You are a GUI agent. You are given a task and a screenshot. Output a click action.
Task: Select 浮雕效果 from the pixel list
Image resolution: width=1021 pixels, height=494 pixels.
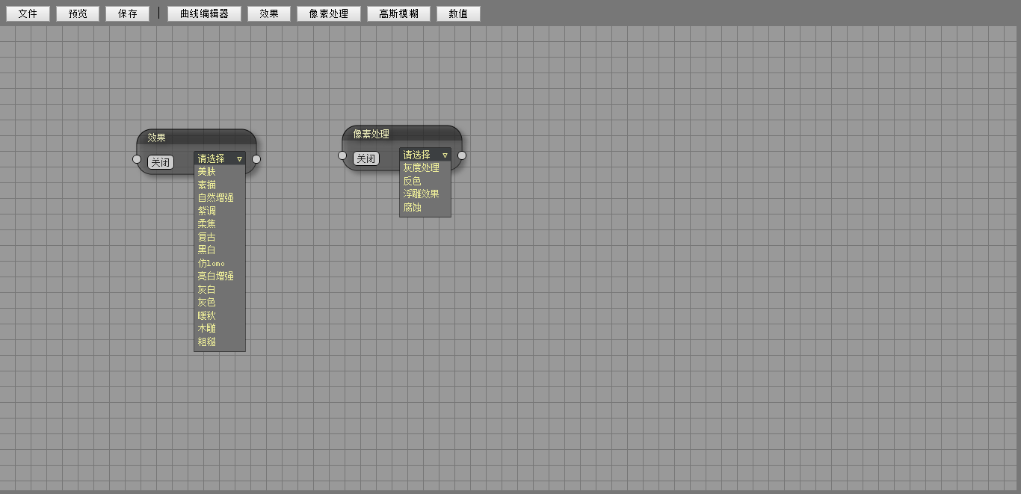click(422, 194)
